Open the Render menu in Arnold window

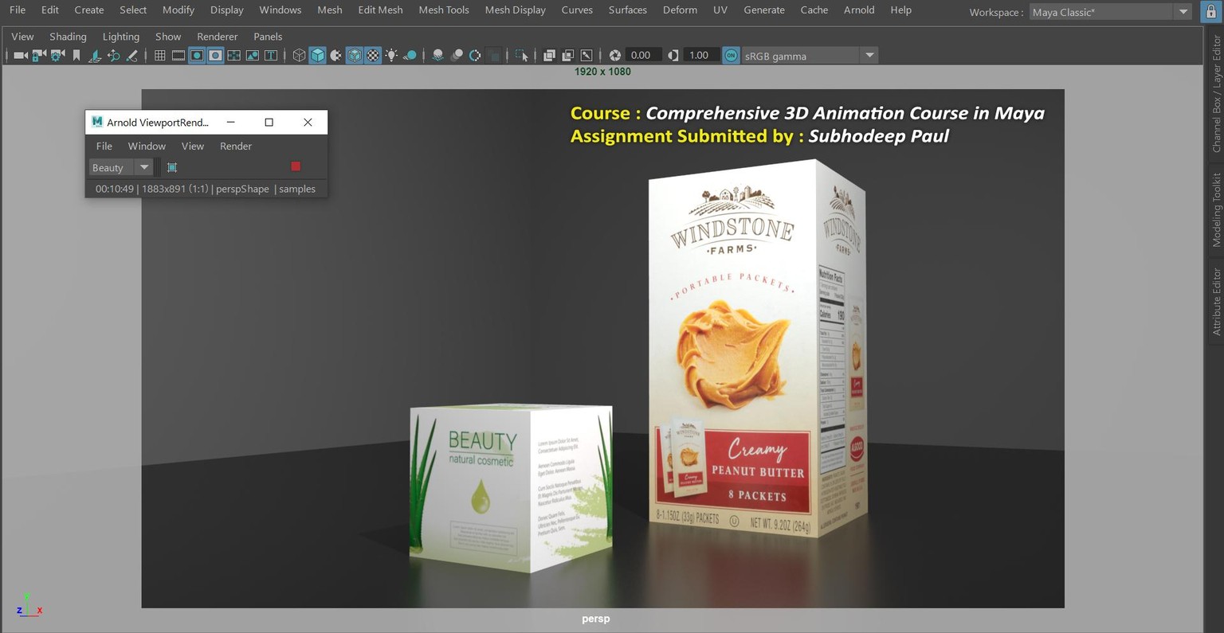point(236,146)
